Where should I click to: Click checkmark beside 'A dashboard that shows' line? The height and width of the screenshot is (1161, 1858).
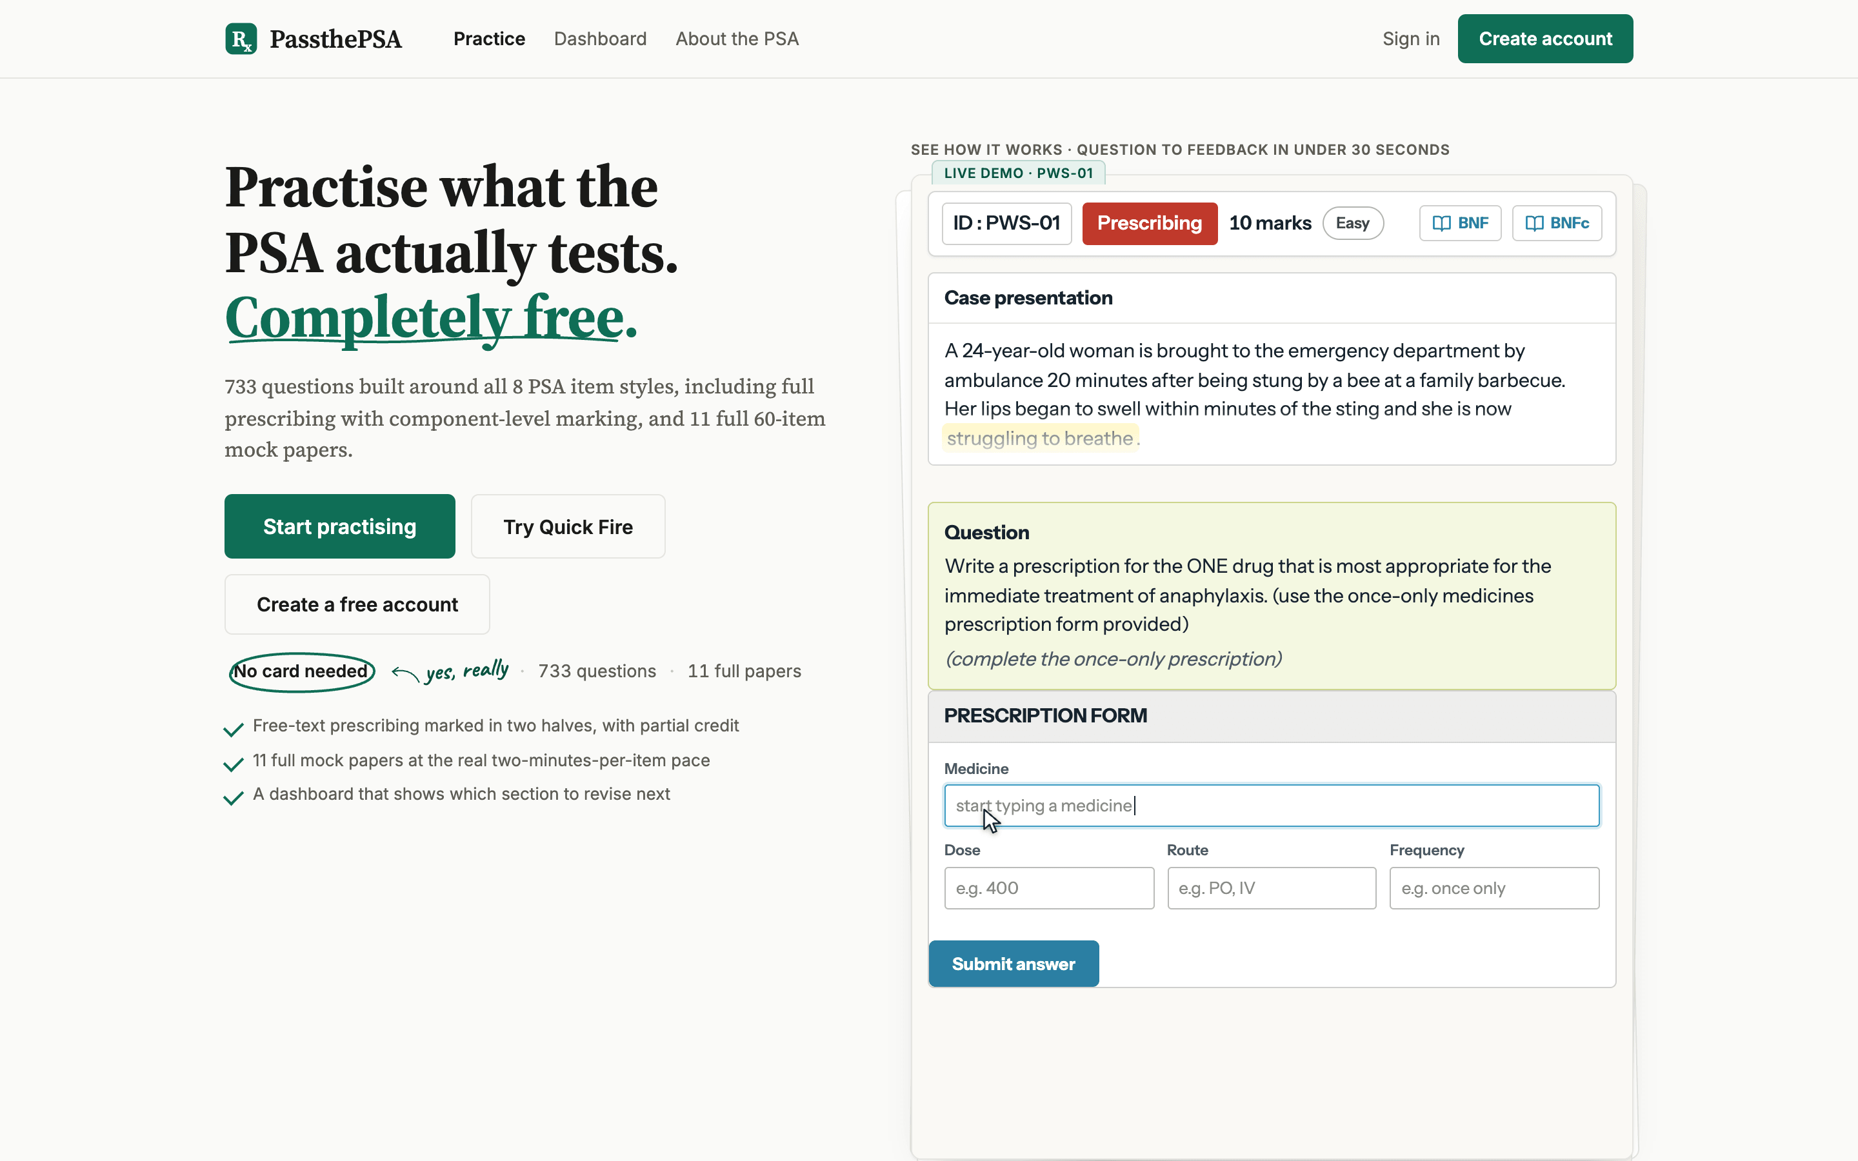[x=234, y=798]
